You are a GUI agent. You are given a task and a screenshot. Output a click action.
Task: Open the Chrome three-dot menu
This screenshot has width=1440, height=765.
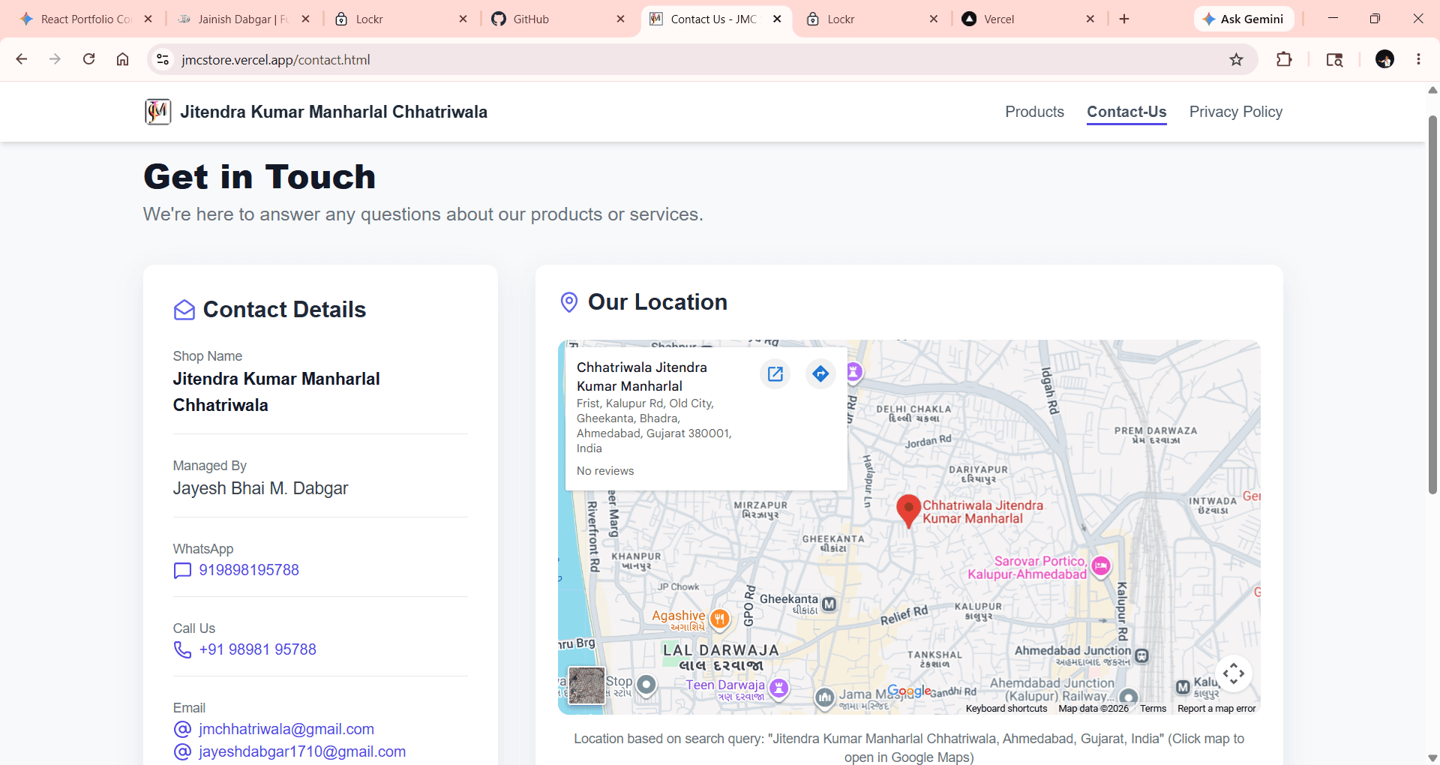1418,60
